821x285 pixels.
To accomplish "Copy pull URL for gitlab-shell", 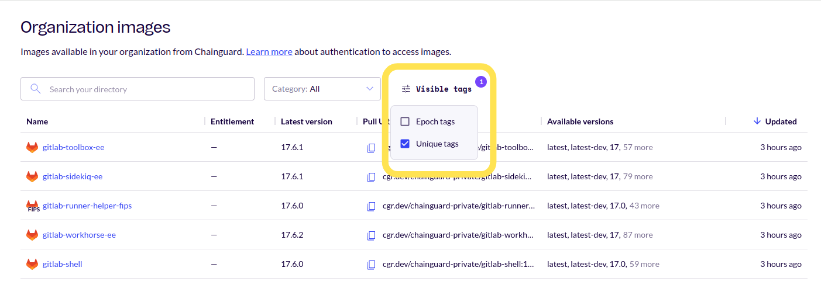I will point(371,265).
